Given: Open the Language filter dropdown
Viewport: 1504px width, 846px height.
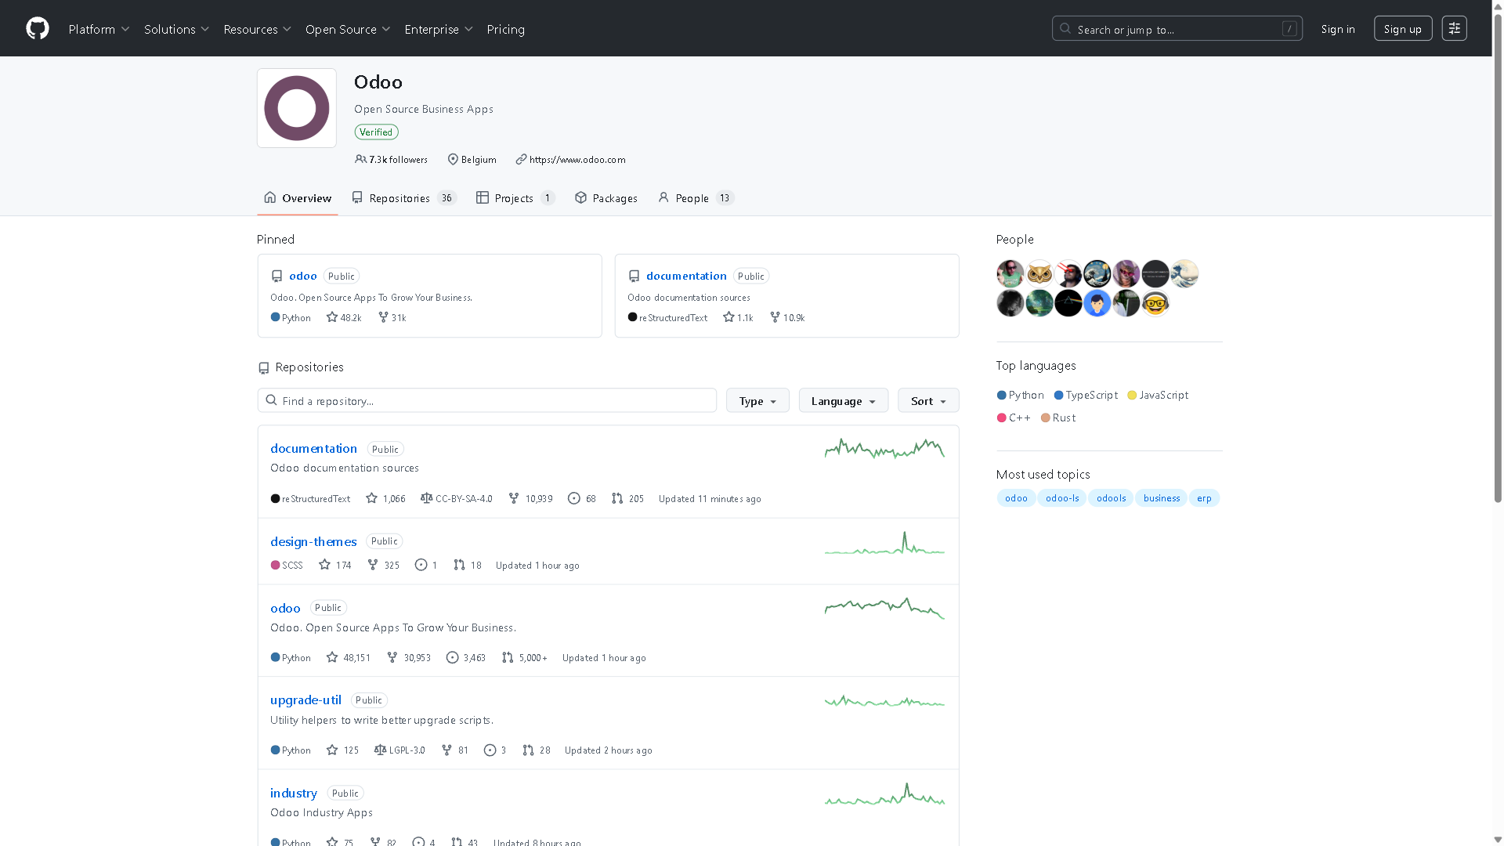Looking at the screenshot, I should click(x=843, y=400).
